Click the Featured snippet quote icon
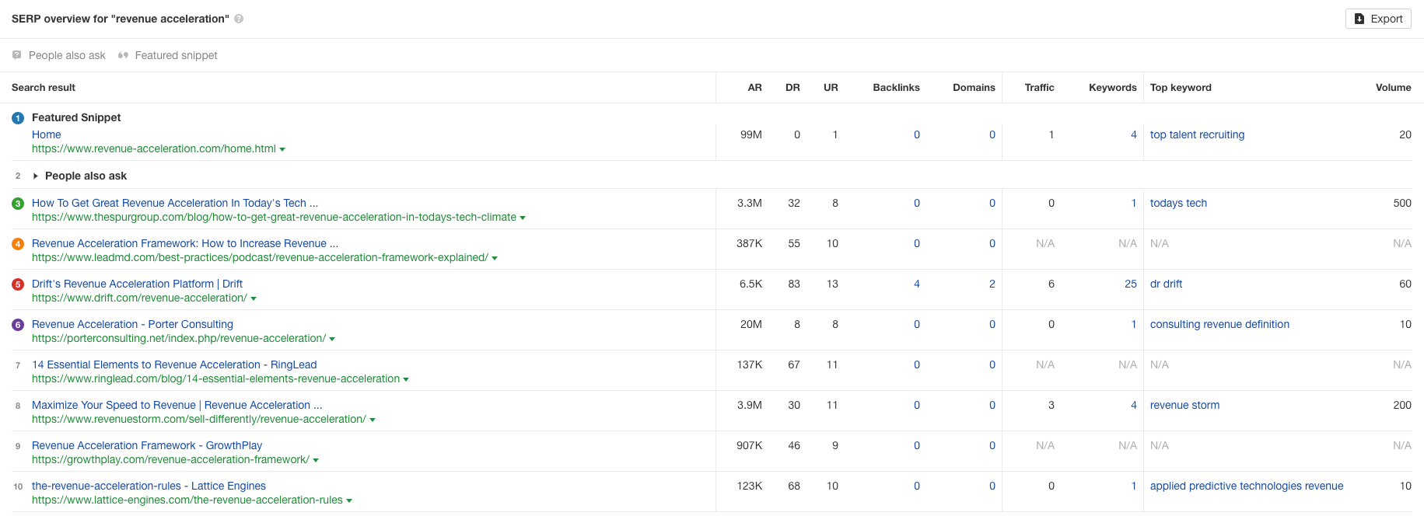The image size is (1424, 523). (123, 55)
